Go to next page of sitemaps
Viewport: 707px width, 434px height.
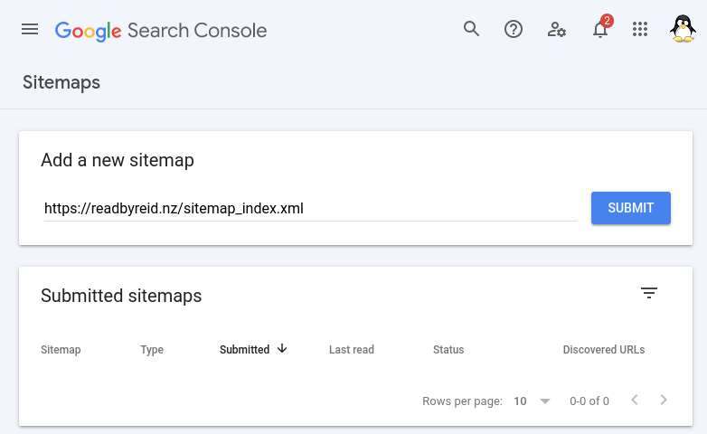664,400
